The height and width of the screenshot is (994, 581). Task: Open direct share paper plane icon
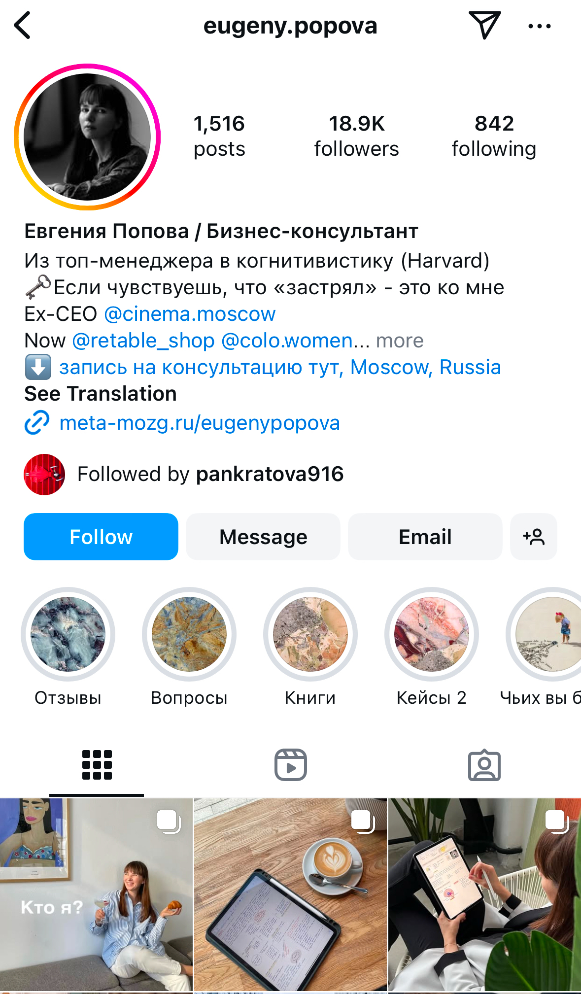pos(484,25)
